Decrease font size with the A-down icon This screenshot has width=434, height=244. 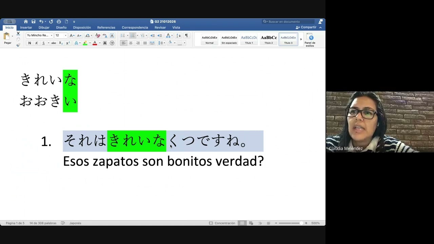pyautogui.click(x=79, y=35)
